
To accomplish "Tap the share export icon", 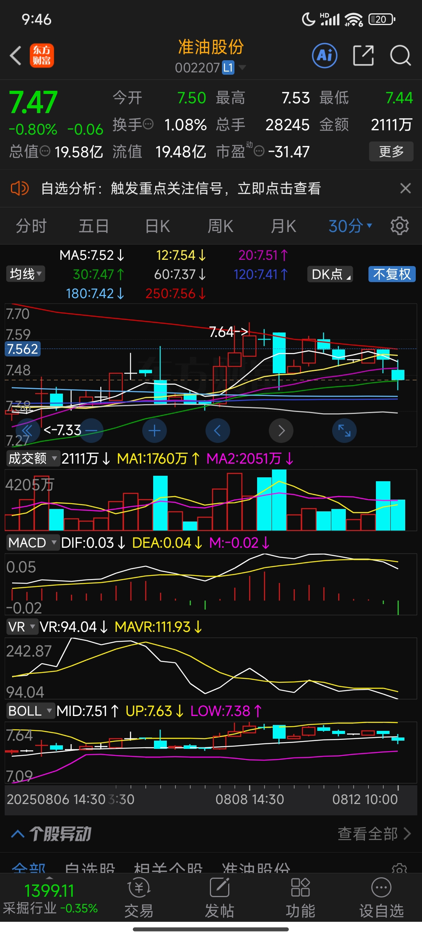I will 363,56.
